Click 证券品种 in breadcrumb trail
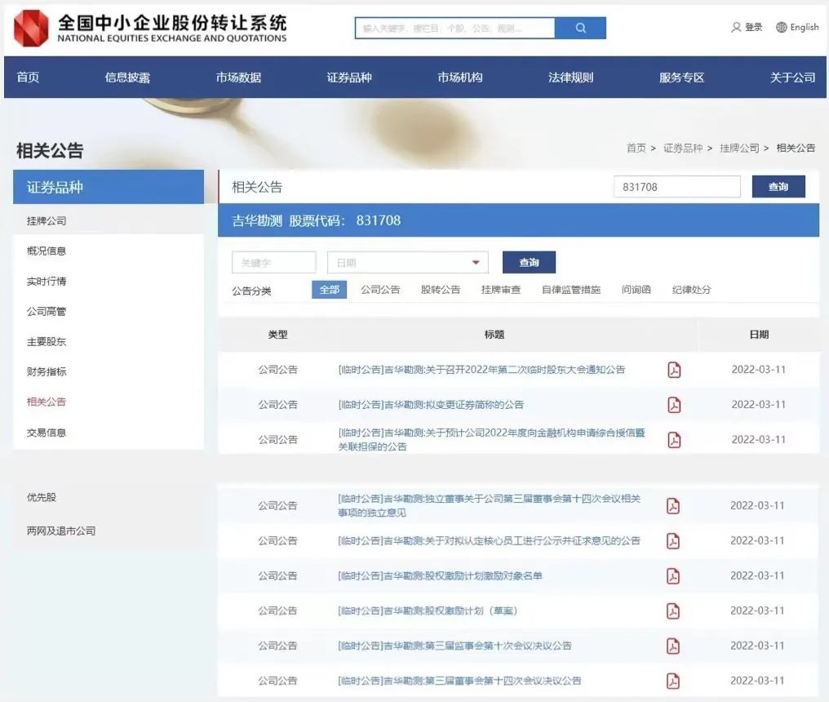 683,148
